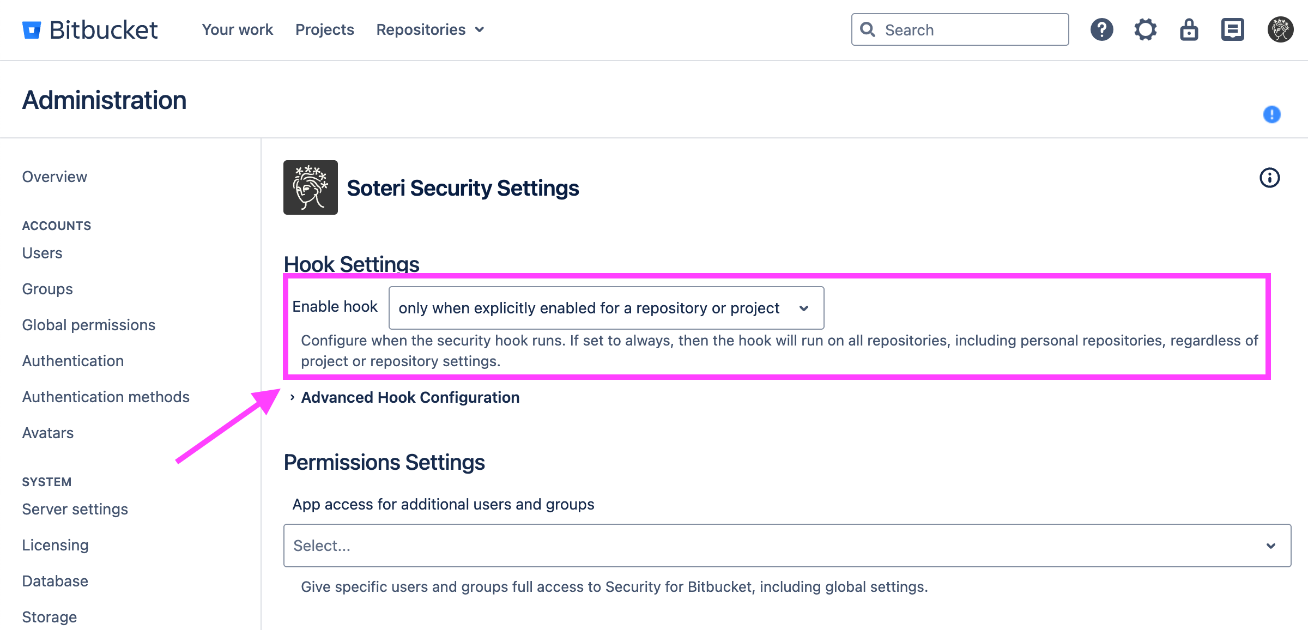Click the Bitbucket logo icon
Image resolution: width=1308 pixels, height=630 pixels.
click(32, 30)
